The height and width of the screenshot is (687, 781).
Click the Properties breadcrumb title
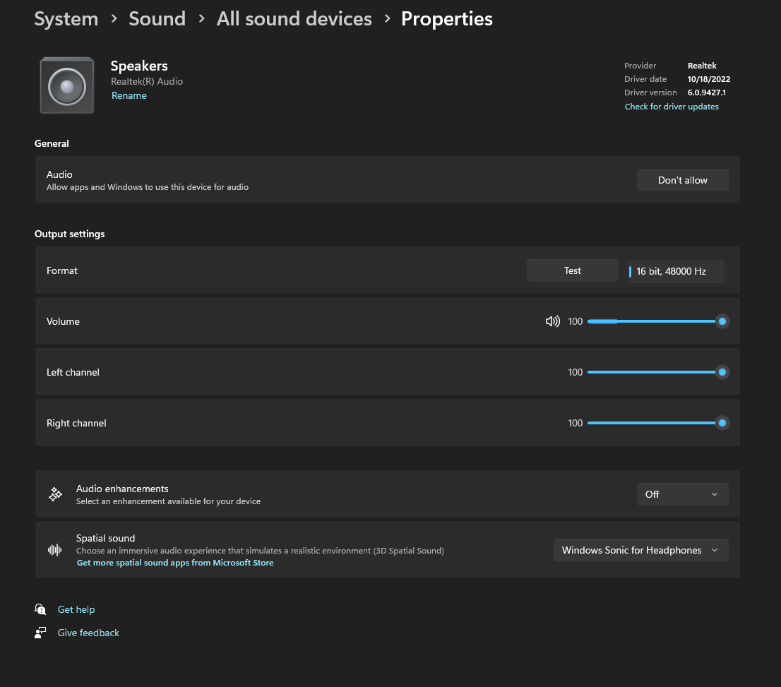coord(447,19)
